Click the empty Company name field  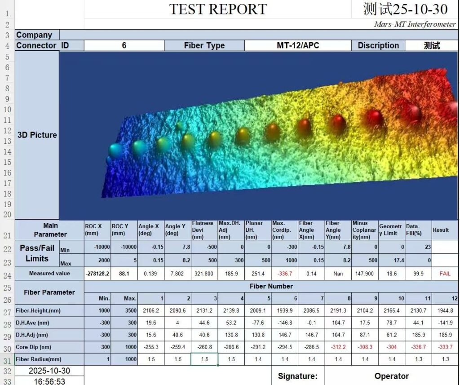coord(258,35)
